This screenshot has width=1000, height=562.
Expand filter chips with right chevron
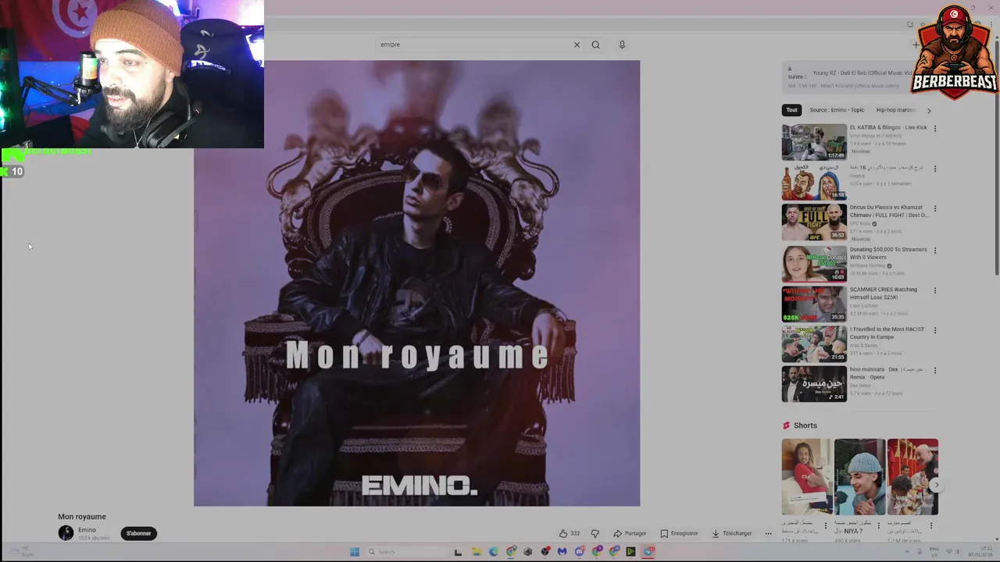(929, 110)
